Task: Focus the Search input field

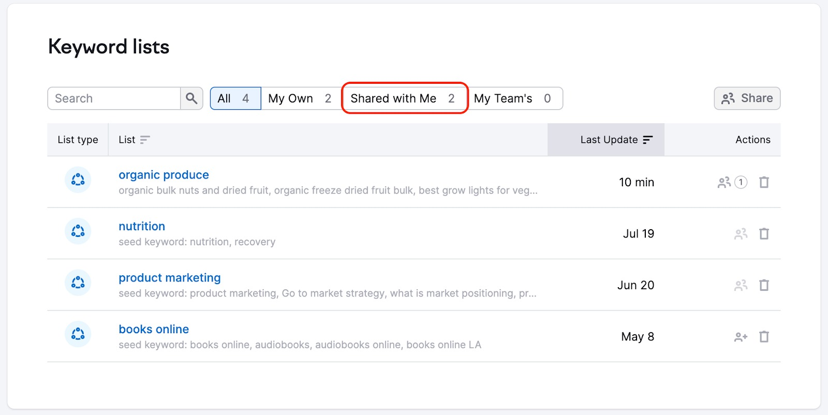Action: pos(114,98)
